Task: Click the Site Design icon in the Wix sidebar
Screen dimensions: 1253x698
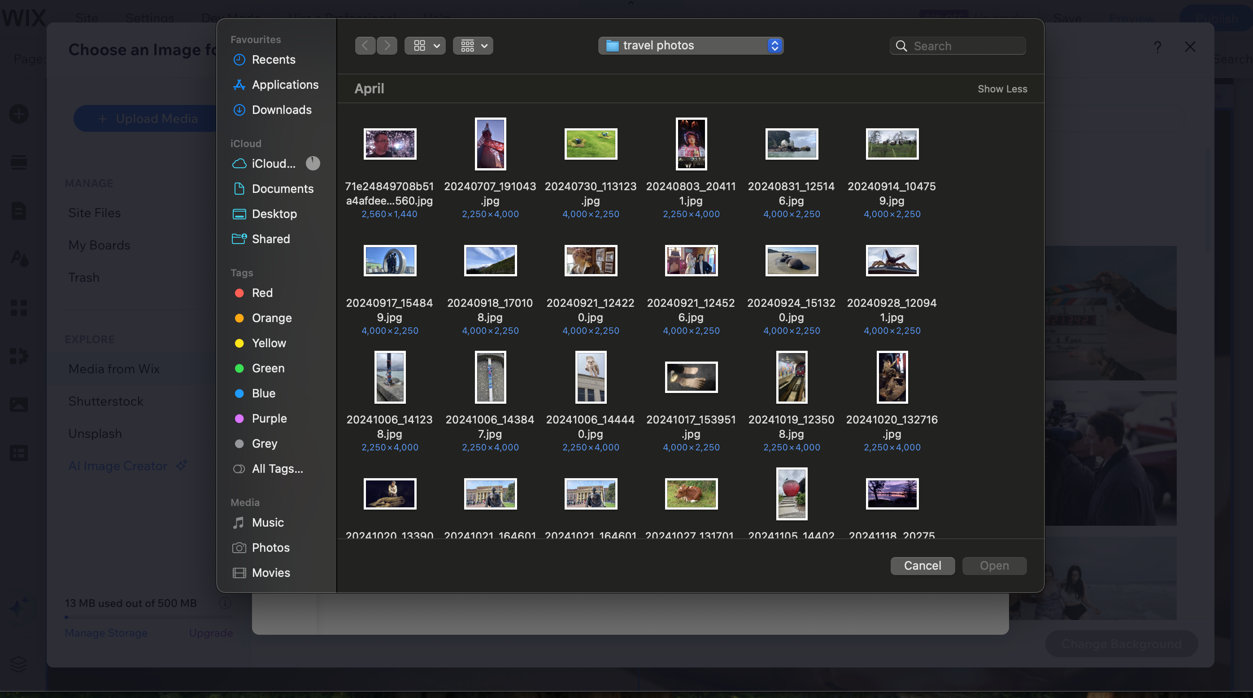Action: [x=18, y=258]
